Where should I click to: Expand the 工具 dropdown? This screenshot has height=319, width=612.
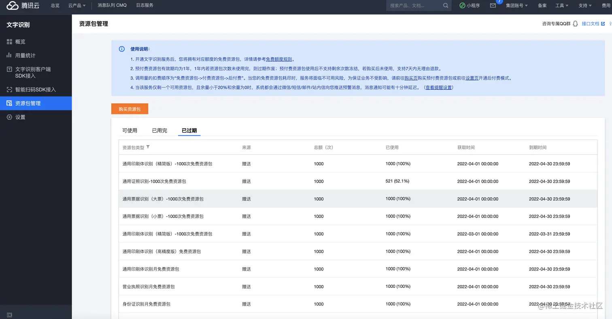click(562, 6)
